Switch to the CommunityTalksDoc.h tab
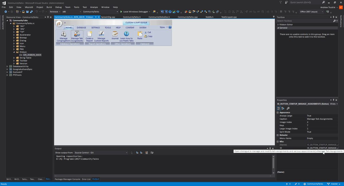The height and width of the screenshot is (186, 344). [159, 17]
